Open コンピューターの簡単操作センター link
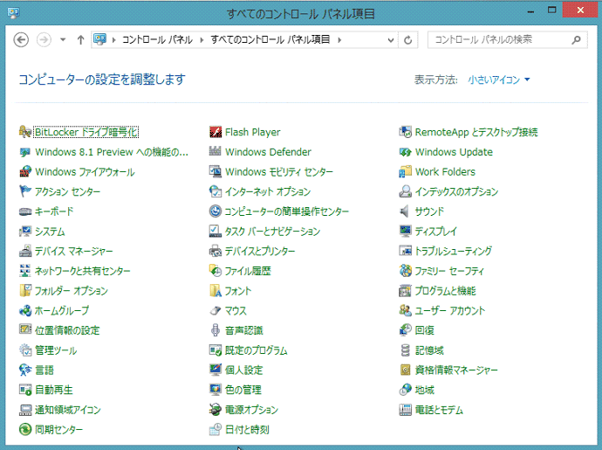Image resolution: width=602 pixels, height=450 pixels. (x=287, y=211)
